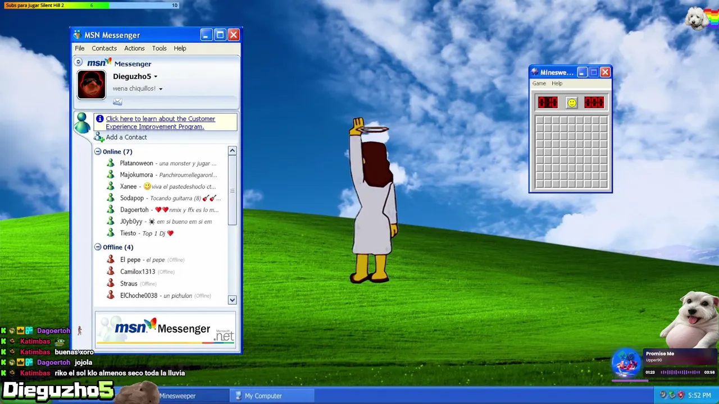Click the buddy icon next to Majokumora
This screenshot has height=404, width=719.
[111, 175]
